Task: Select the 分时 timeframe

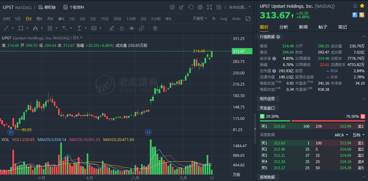Action: (7, 19)
